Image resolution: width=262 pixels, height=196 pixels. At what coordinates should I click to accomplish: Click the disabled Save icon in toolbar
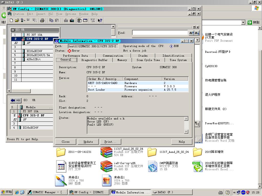coord(28,20)
